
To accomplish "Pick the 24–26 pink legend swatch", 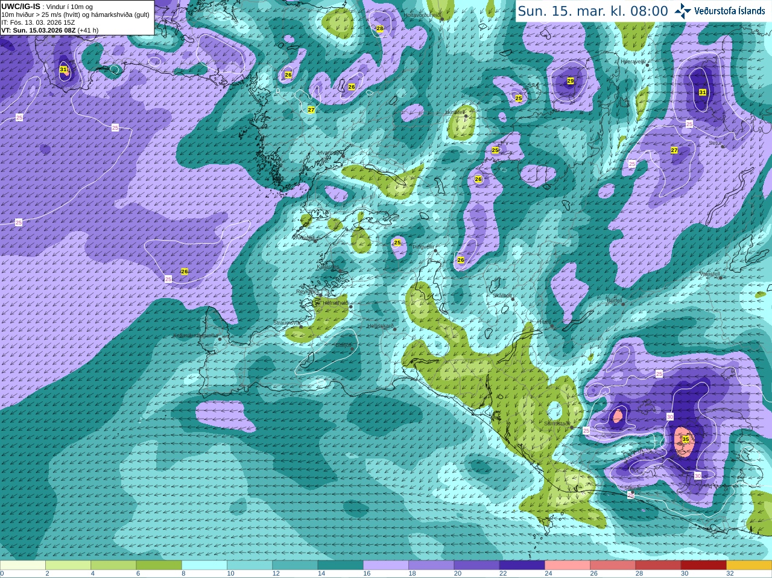I will pos(568,565).
